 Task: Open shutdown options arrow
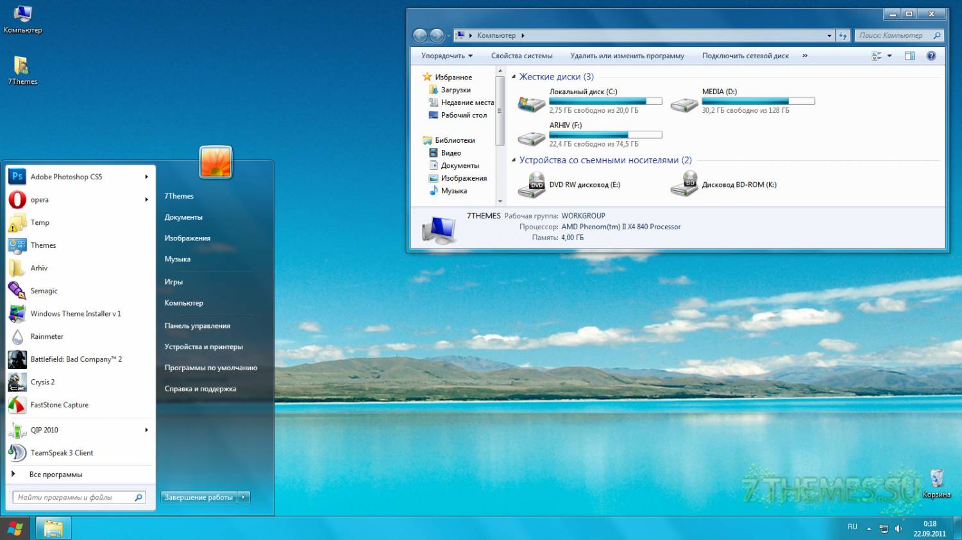tap(244, 497)
